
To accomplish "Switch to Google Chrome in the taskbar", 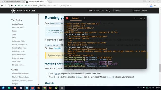I will coord(45,88).
